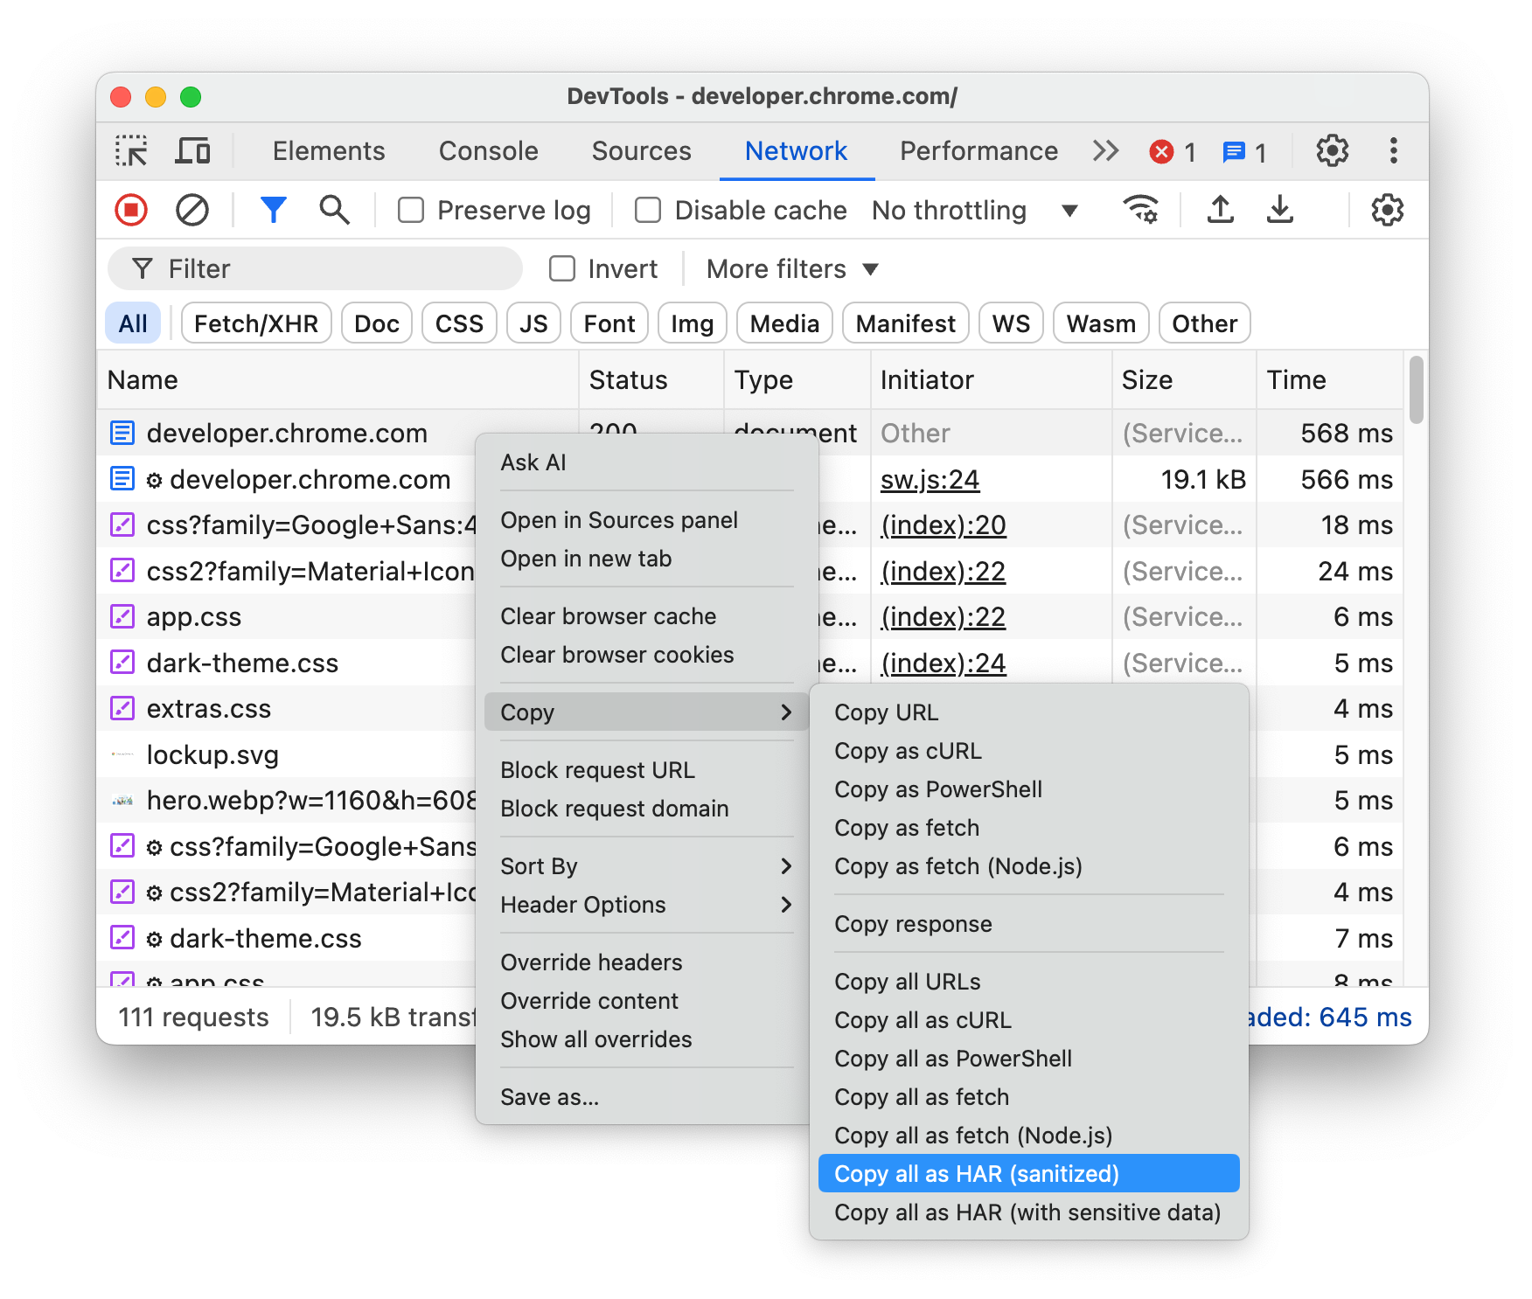Export HAR file via download icon
This screenshot has width=1532, height=1299.
[1280, 210]
